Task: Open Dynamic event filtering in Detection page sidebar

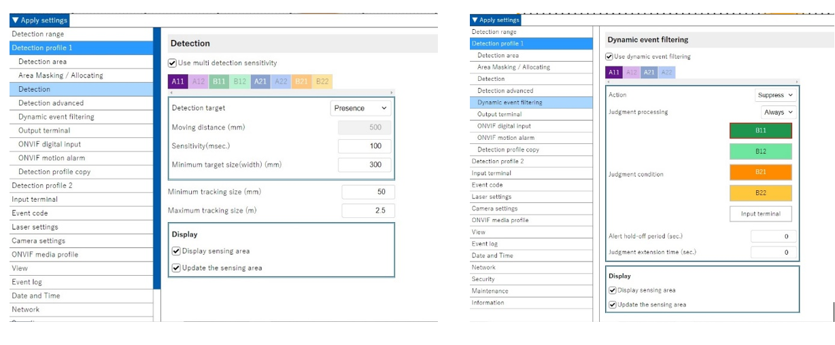Action: pyautogui.click(x=82, y=117)
